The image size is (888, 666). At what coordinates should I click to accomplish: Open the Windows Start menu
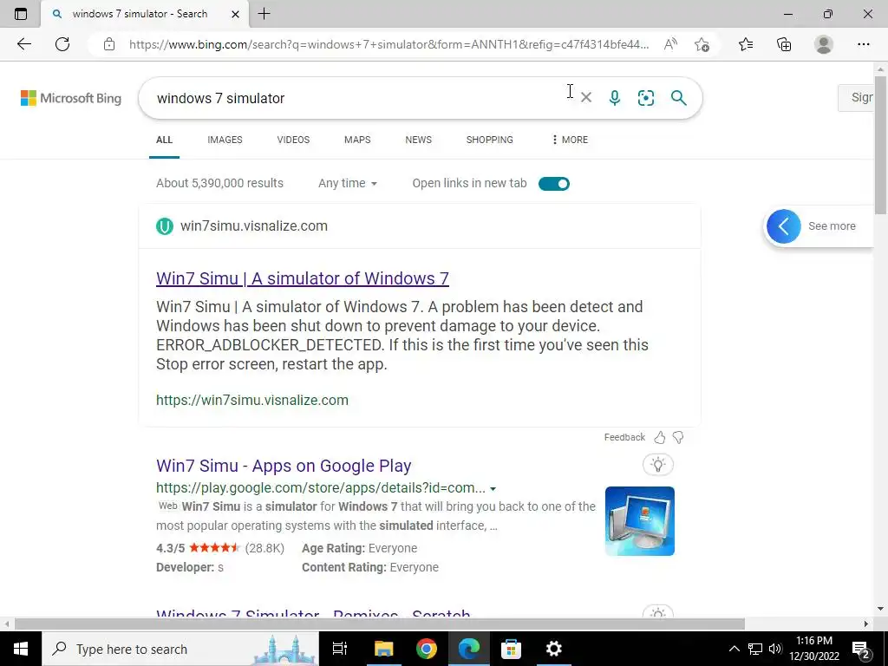coord(21,649)
